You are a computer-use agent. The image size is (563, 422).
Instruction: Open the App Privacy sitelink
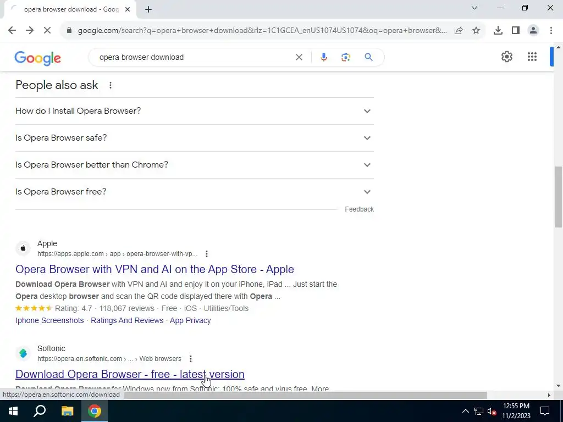click(190, 320)
